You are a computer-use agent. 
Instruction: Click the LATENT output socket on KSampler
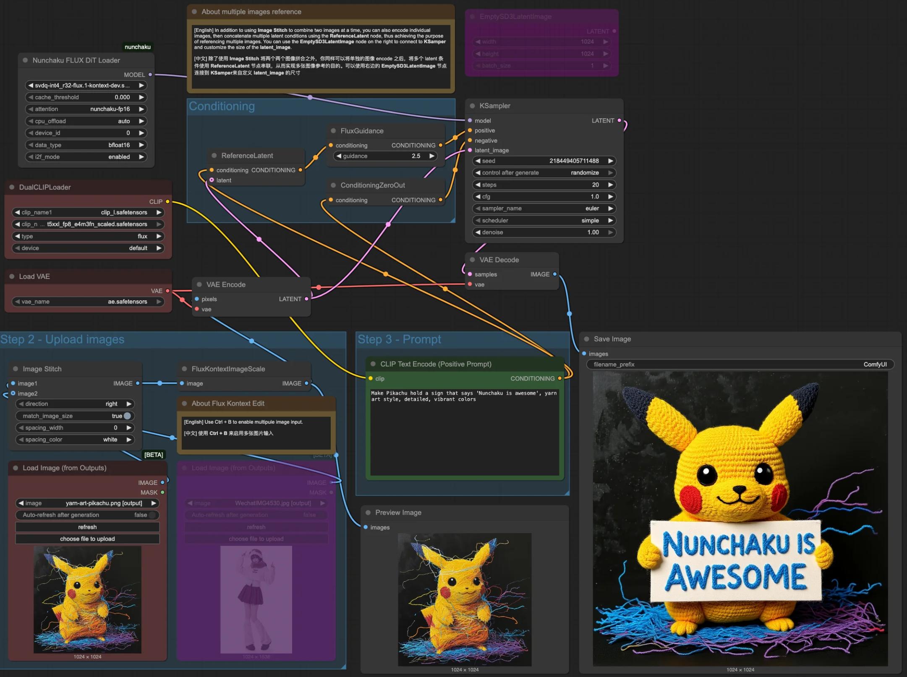pos(619,120)
